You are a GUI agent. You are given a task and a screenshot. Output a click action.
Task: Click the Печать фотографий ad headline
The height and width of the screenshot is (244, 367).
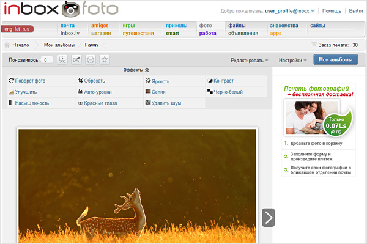[316, 89]
